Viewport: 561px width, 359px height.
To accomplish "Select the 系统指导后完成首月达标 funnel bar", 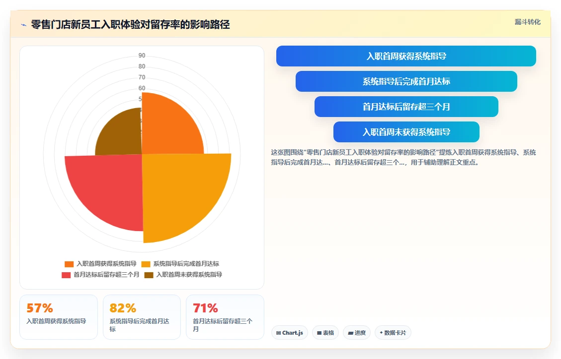I will click(x=406, y=81).
